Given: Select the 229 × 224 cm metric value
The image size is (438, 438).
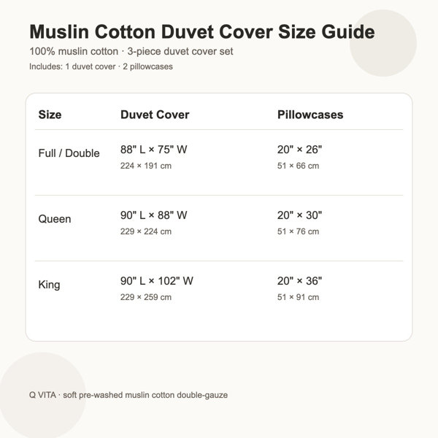Looking at the screenshot, I should [146, 231].
